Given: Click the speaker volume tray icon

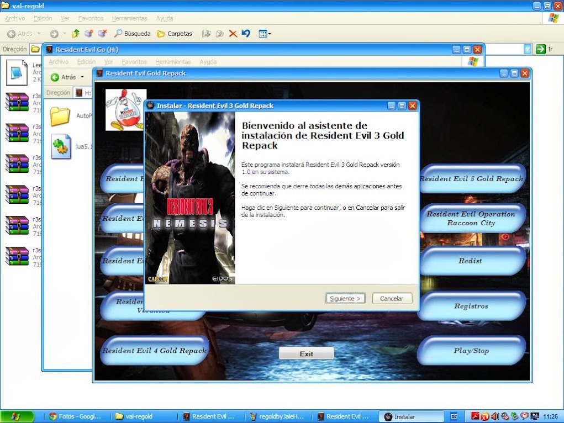Looking at the screenshot, I should [x=495, y=416].
